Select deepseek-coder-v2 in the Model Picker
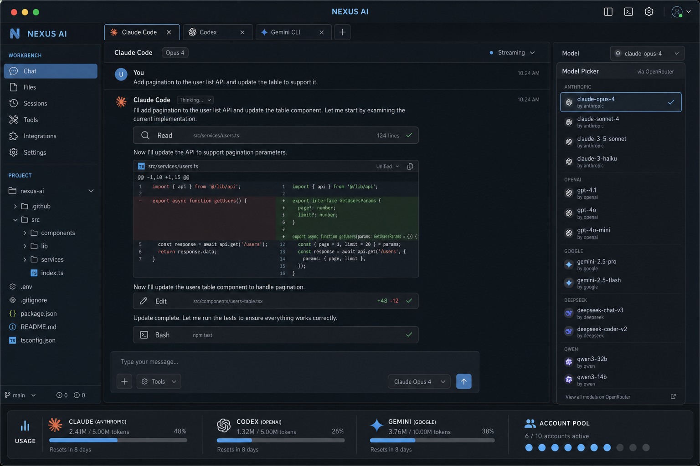700x466 pixels. [621, 332]
